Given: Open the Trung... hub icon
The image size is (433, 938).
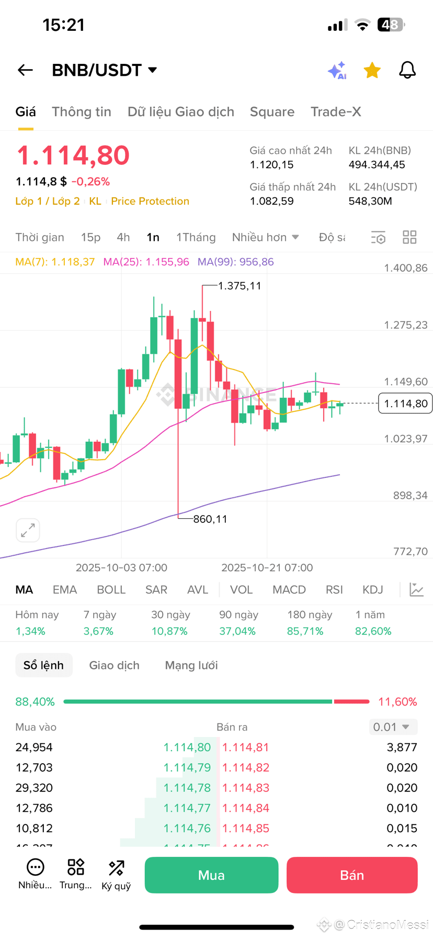Looking at the screenshot, I should 76,874.
